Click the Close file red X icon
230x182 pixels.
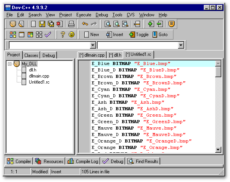pos(59,24)
